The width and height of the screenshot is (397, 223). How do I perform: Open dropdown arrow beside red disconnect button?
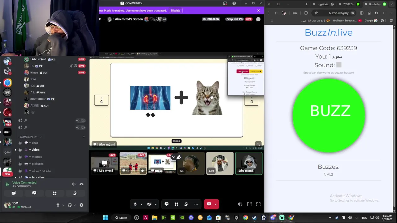(x=216, y=204)
